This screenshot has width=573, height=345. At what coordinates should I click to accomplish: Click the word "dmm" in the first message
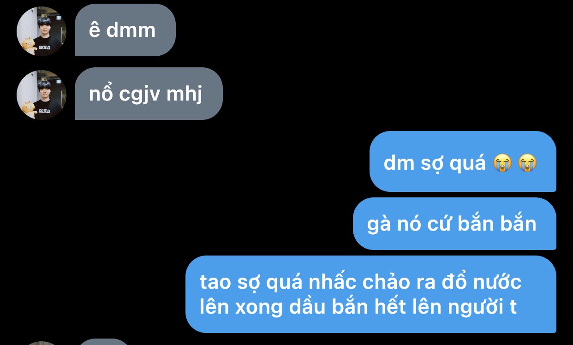pyautogui.click(x=131, y=30)
